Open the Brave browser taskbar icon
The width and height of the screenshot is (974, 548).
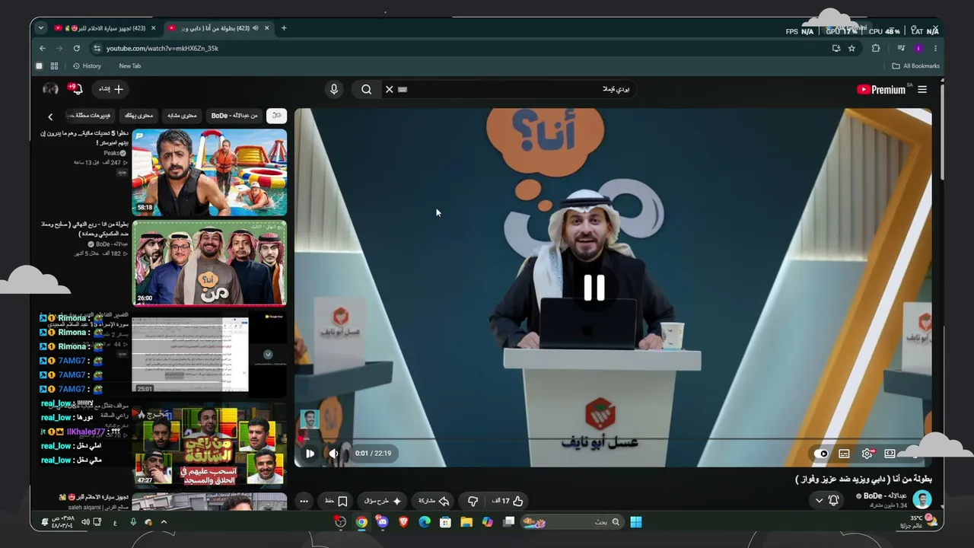coord(403,521)
